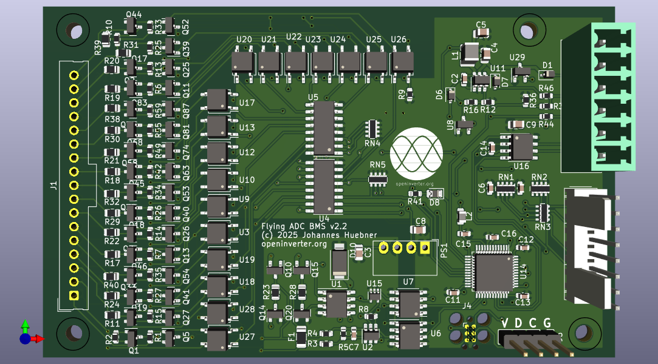Select the U8 regulator

tap(464, 125)
